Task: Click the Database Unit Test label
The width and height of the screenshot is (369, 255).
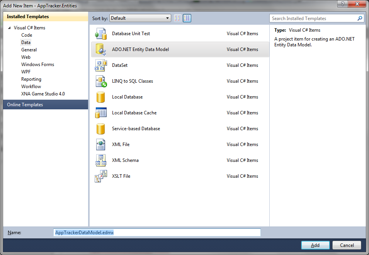Action: pyautogui.click(x=131, y=34)
